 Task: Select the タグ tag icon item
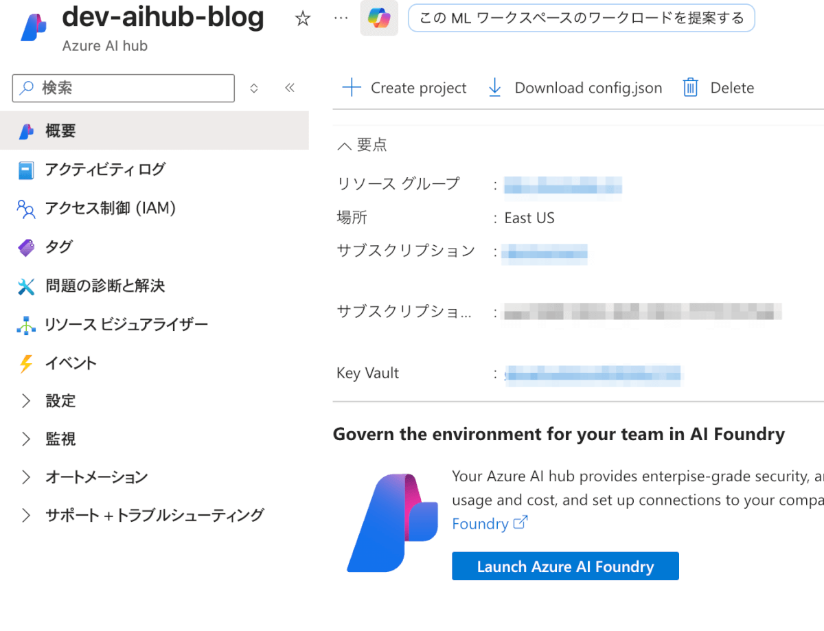pyautogui.click(x=58, y=247)
